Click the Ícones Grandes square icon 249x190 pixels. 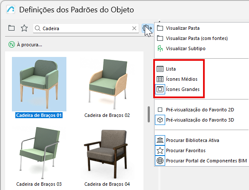pos(160,89)
